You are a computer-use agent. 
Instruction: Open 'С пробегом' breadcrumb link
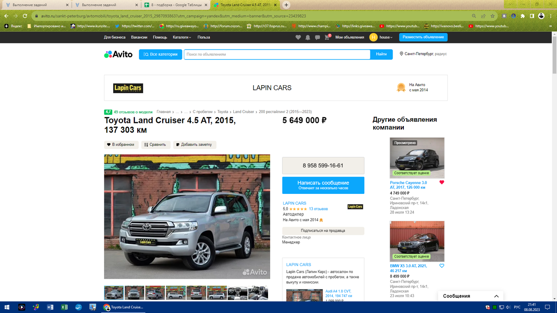(x=203, y=112)
